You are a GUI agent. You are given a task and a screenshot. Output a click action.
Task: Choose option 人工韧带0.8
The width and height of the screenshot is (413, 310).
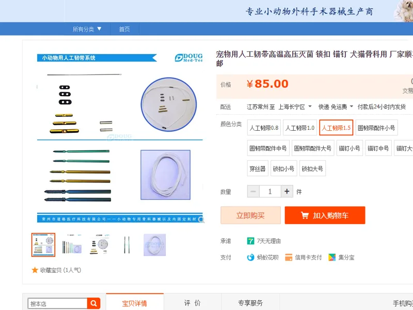(264, 128)
